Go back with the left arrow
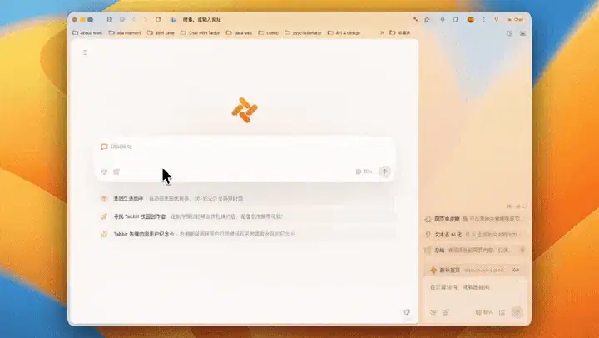599x338 pixels. (134, 19)
